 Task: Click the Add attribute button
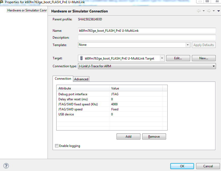(x=128, y=136)
